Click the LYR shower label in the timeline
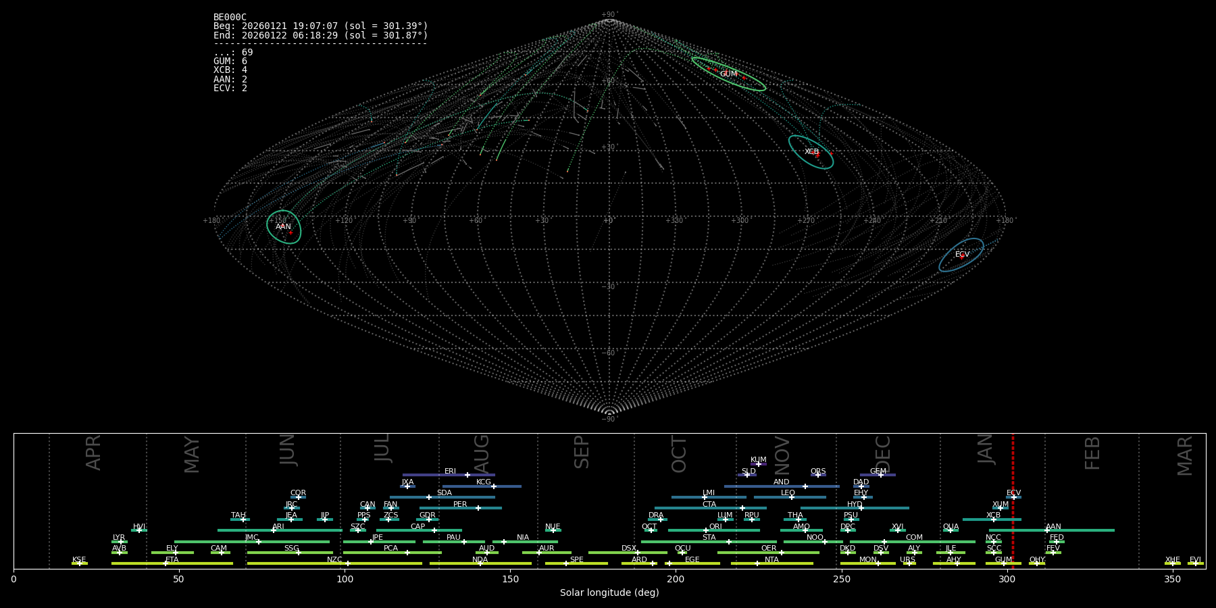 pos(118,538)
